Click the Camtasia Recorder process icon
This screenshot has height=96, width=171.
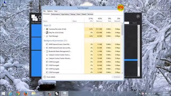[x=47, y=29]
